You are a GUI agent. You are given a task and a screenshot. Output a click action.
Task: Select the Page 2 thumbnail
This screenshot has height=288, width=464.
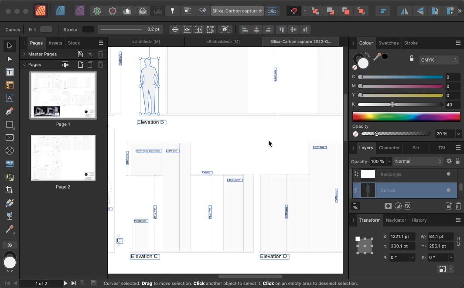(63, 158)
